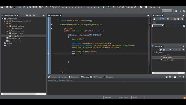
Task: Close the Mapa.java editor tab
Action: point(60,15)
